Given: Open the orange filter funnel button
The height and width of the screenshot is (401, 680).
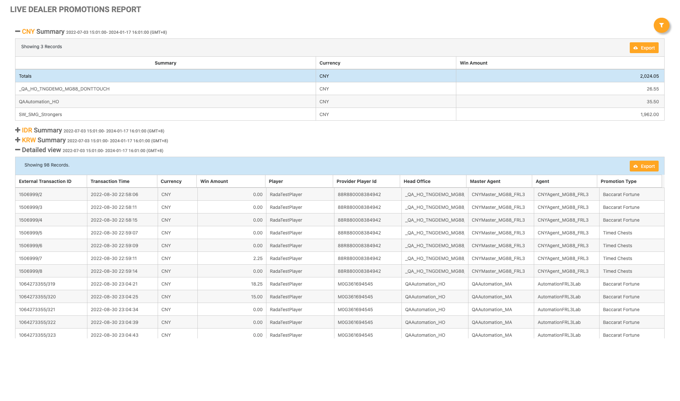Looking at the screenshot, I should pyautogui.click(x=661, y=25).
